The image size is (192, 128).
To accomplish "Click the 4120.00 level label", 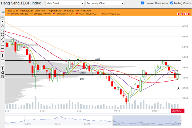I will pos(82,73).
